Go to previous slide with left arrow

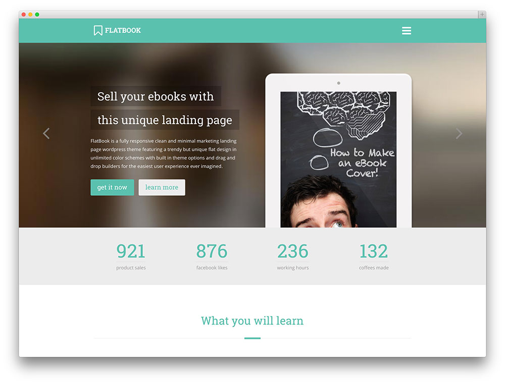coord(46,134)
